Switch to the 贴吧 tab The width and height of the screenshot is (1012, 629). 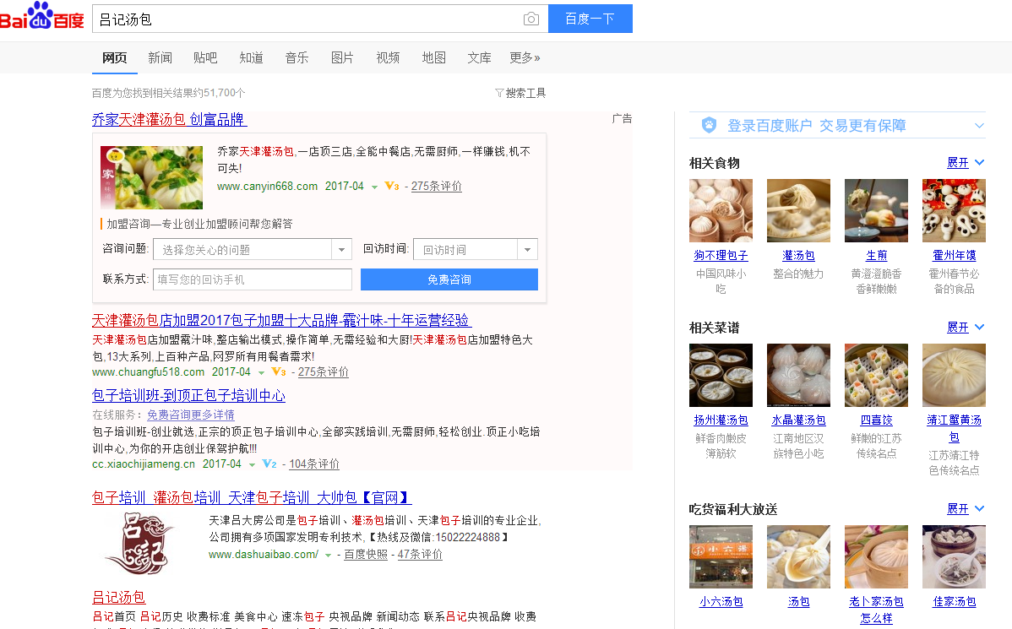pos(205,57)
